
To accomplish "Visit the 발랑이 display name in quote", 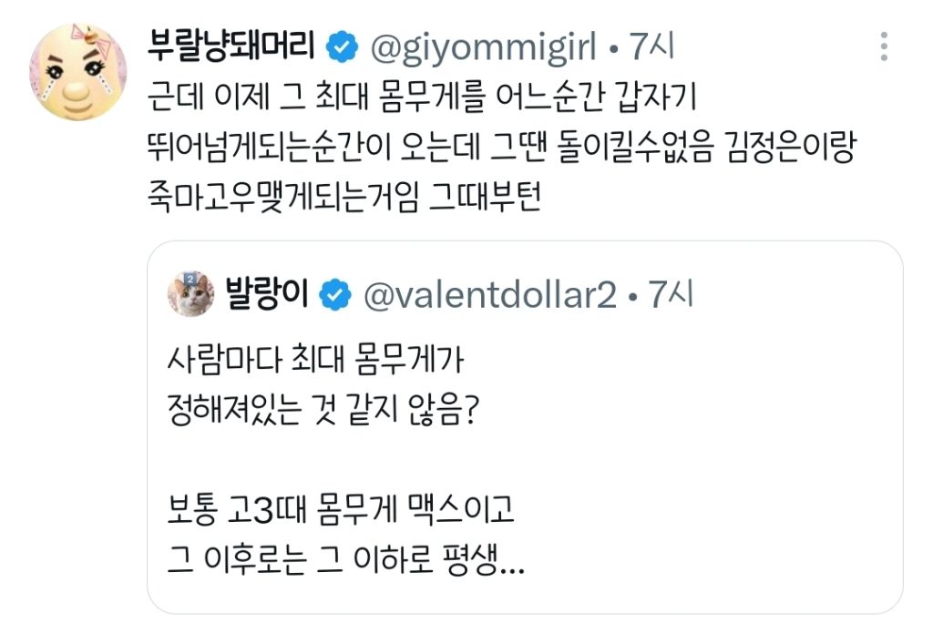I will tap(267, 294).
